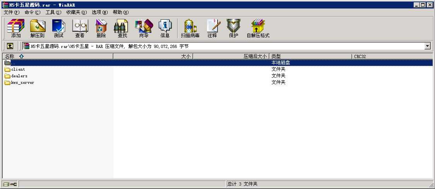Expand the address bar path dropdown
Image resolution: width=435 pixels, height=189 pixels.
pyautogui.click(x=428, y=46)
